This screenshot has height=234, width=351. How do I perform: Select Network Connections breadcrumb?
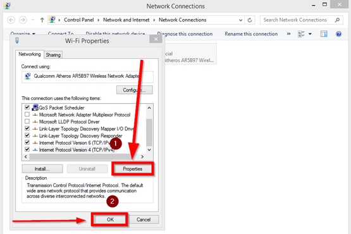pos(182,20)
